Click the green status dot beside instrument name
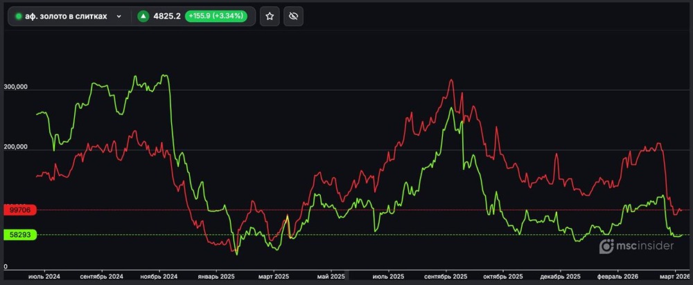 [x=19, y=16]
